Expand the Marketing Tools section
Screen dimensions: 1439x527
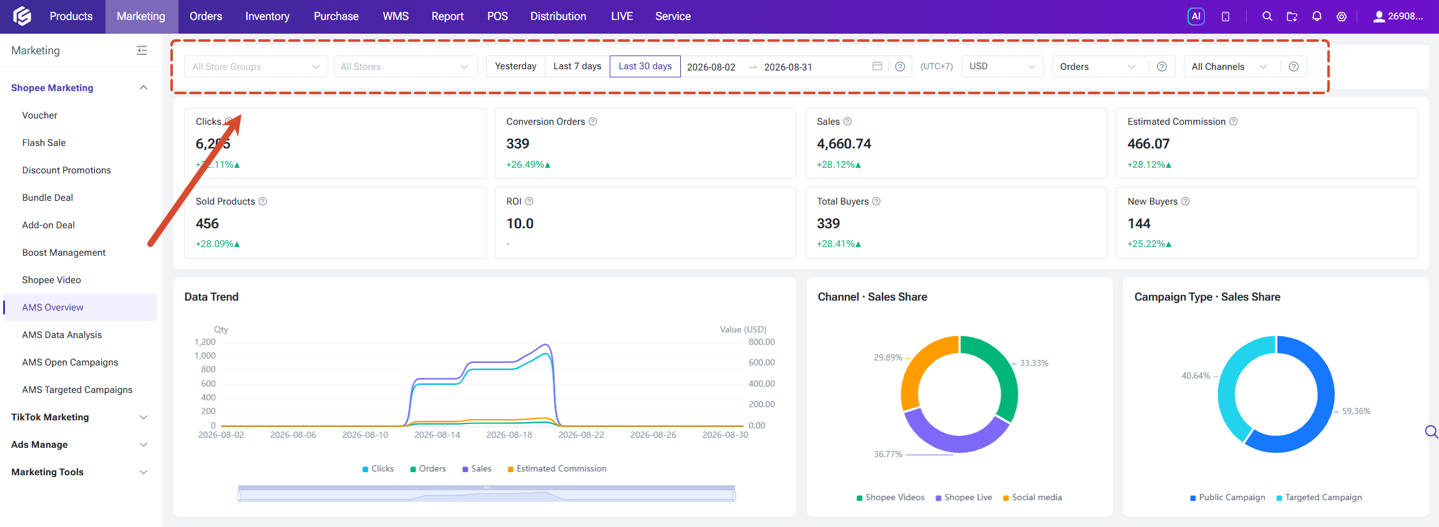[80, 472]
